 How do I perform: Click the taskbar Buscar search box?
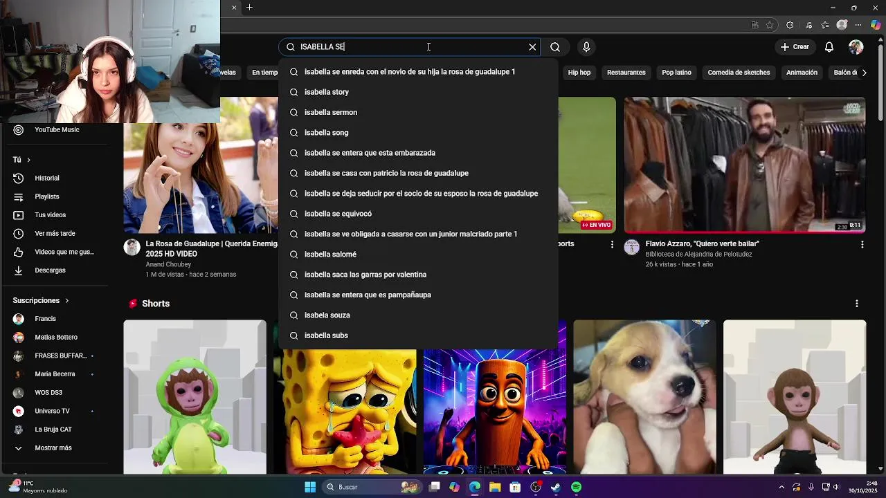tap(371, 487)
